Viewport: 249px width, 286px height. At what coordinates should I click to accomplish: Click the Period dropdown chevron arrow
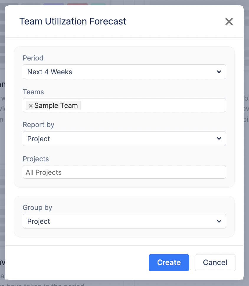[x=219, y=72]
